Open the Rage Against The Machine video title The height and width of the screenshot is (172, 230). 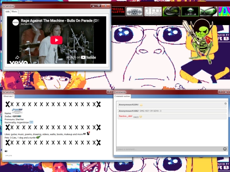[60, 21]
